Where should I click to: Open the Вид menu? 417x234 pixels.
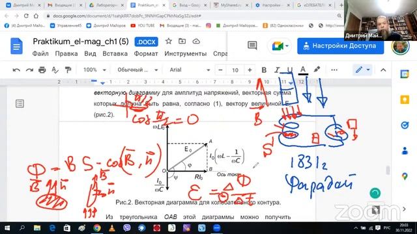click(90, 53)
